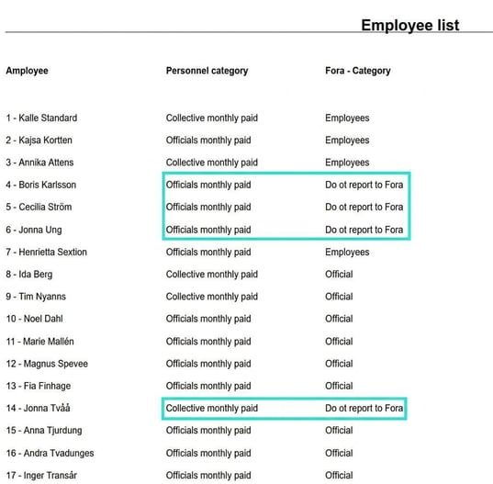Viewport: 493px width, 484px height.
Task: Click Cecilia Ström's "Officials monthly paid" cell
Action: [x=208, y=207]
